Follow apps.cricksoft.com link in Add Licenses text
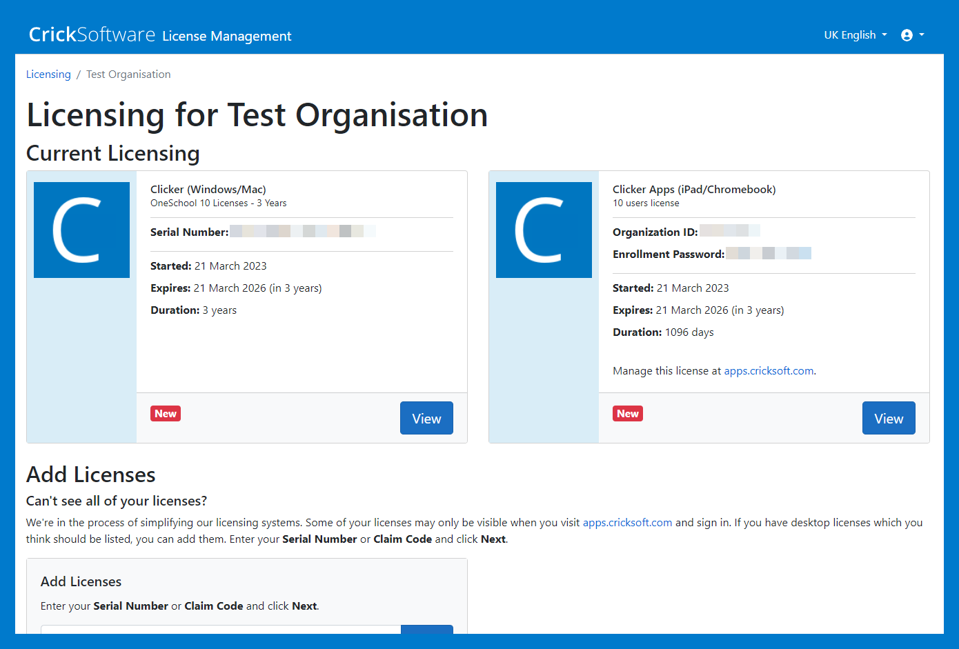959x649 pixels. point(627,523)
